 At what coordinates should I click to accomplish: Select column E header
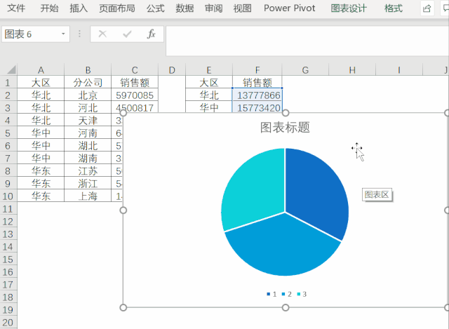(x=209, y=70)
